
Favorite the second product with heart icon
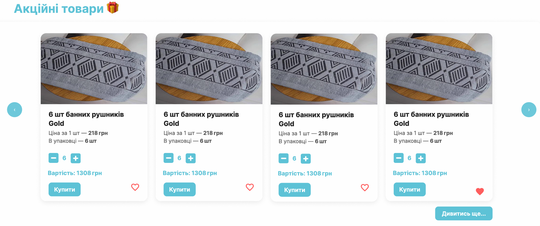[x=250, y=187]
